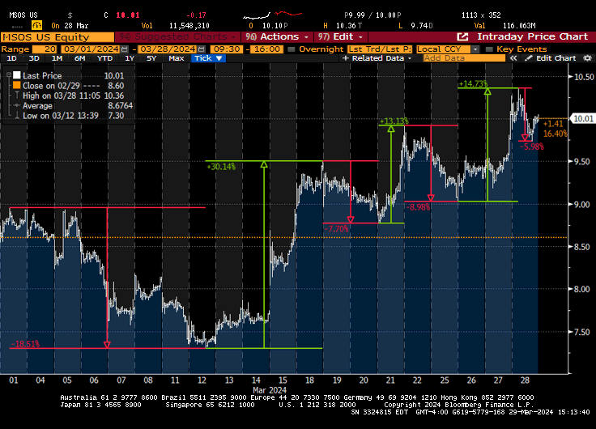Image resolution: width=596 pixels, height=429 pixels.
Task: Click the start date field 03/01/2024
Action: click(x=91, y=49)
